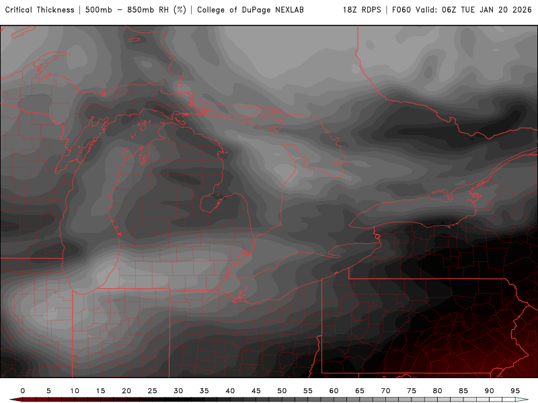Image resolution: width=538 pixels, height=403 pixels.
Task: Click the "40" legend value
Action: tap(230, 391)
